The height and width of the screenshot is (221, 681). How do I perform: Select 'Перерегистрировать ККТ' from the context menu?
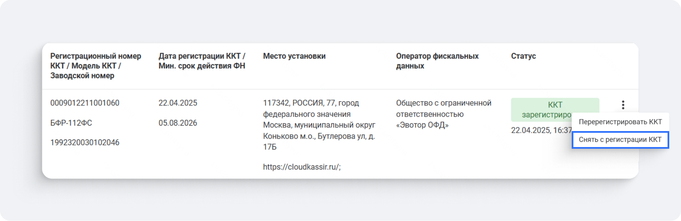pos(620,122)
